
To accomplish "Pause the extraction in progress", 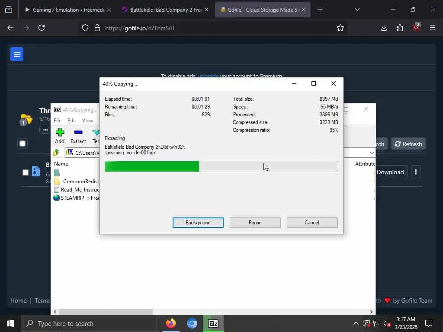I will click(255, 223).
